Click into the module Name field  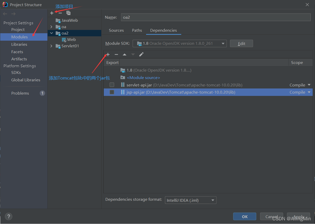pyautogui.click(x=216, y=17)
